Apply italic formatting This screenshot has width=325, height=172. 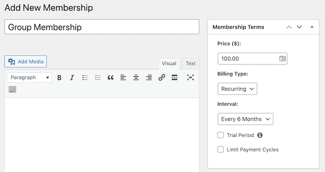72,77
